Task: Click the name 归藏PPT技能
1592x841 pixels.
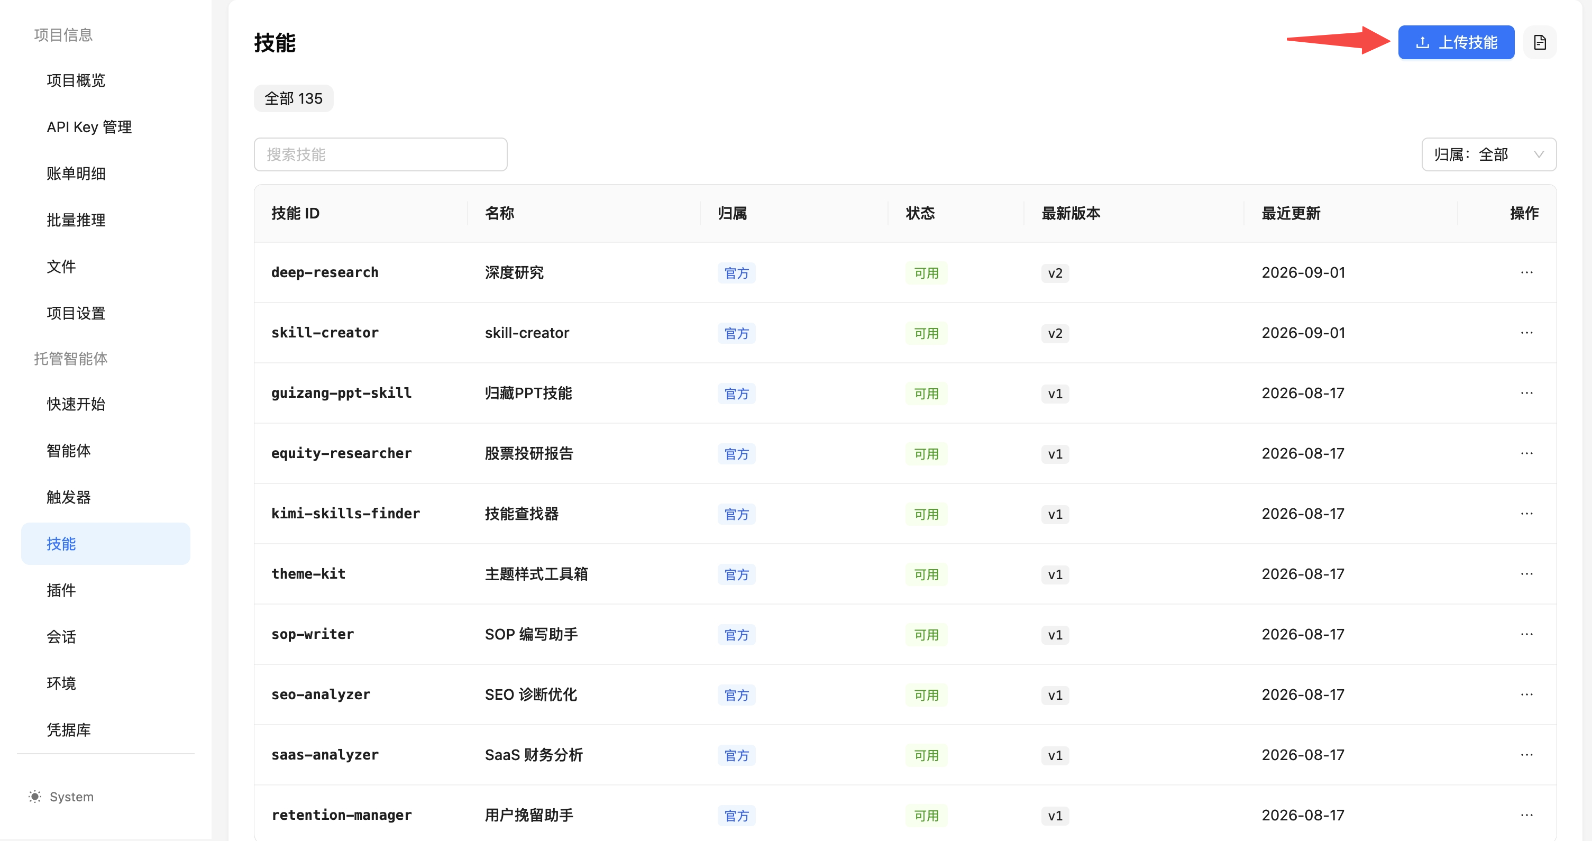Action: coord(528,393)
